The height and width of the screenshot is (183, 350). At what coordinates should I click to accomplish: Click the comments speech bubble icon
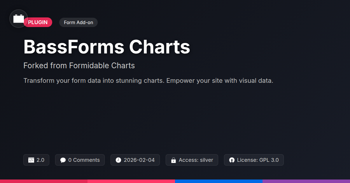point(63,160)
